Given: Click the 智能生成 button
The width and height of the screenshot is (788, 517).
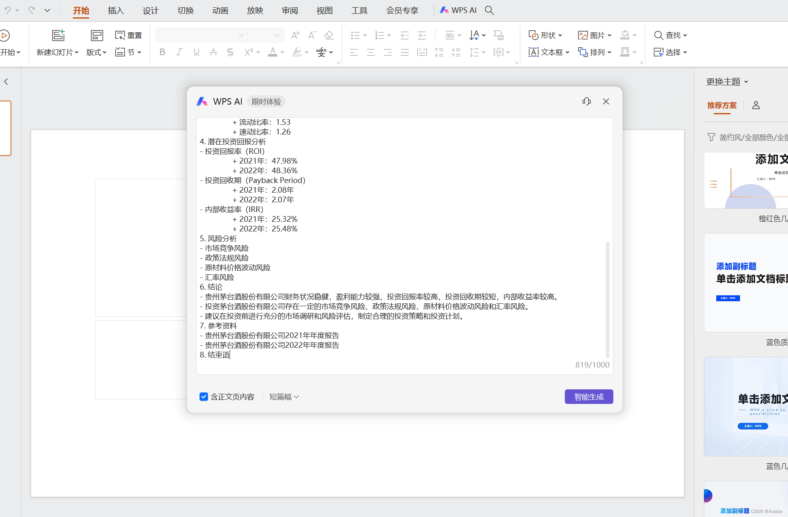Looking at the screenshot, I should (589, 397).
